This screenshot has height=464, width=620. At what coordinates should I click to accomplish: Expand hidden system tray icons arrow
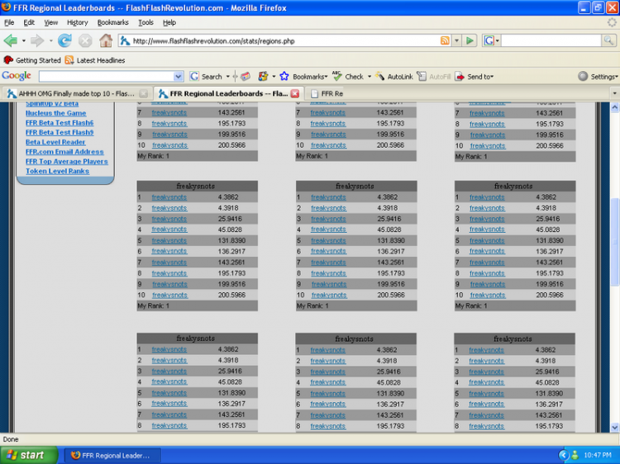pyautogui.click(x=564, y=455)
